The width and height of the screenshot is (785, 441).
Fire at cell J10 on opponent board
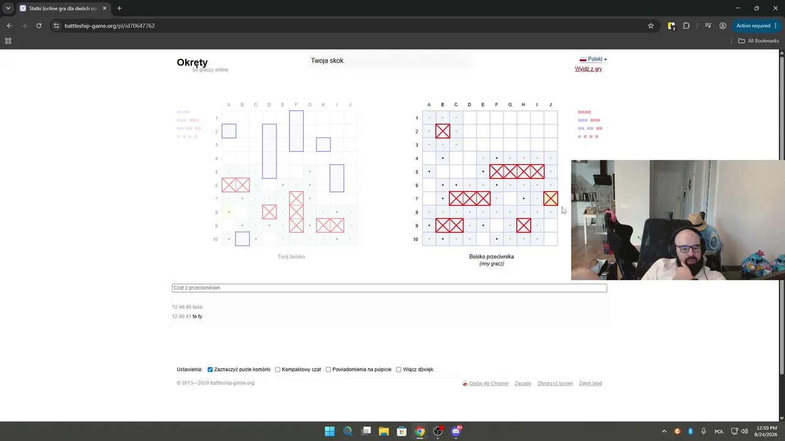pyautogui.click(x=551, y=239)
